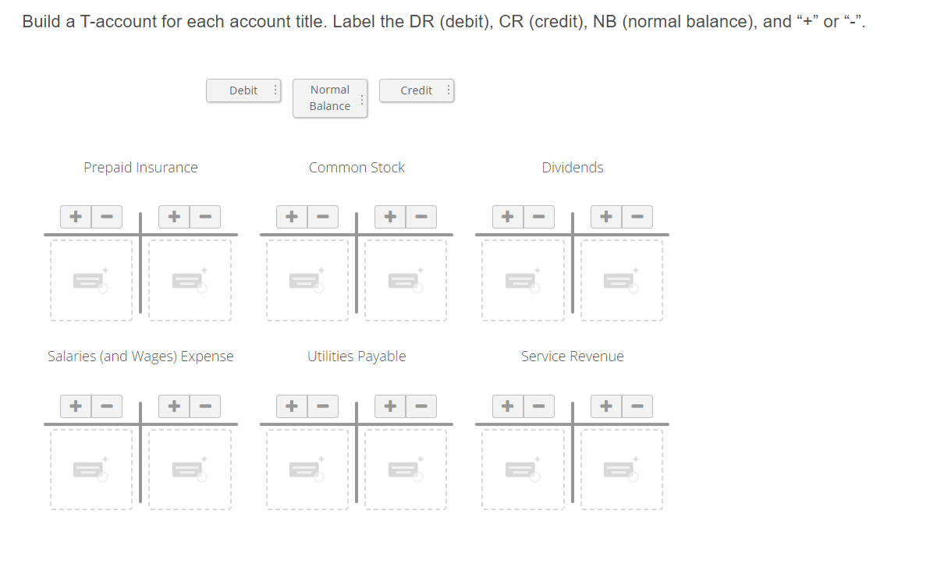Select the Credit label chip
Image resolution: width=937 pixels, height=564 pixels.
(416, 90)
